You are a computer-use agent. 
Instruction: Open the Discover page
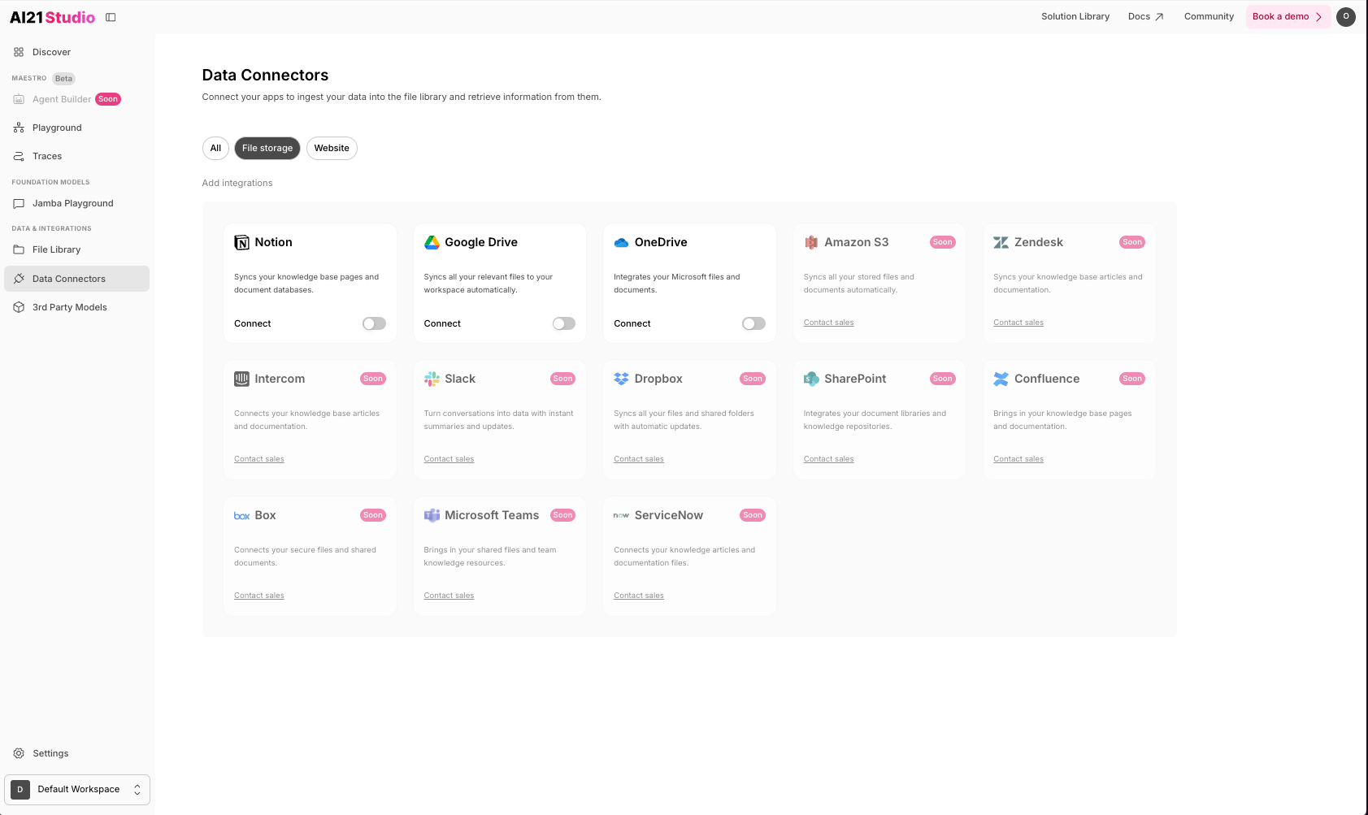[x=51, y=51]
